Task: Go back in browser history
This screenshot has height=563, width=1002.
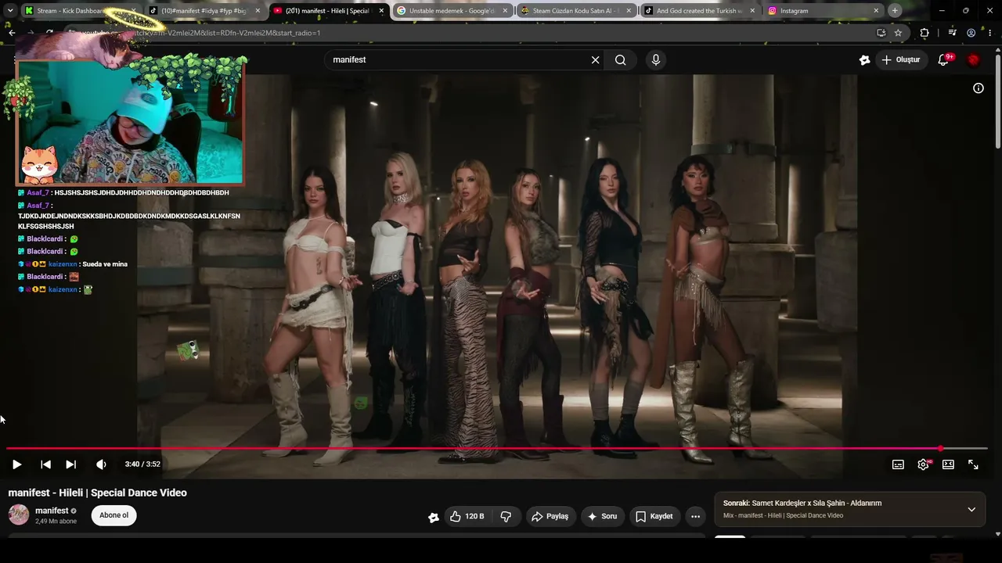Action: (x=11, y=33)
